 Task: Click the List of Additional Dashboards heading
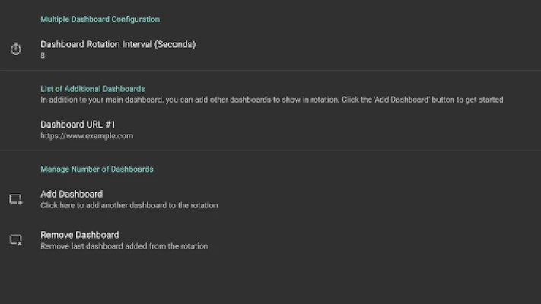coord(92,89)
